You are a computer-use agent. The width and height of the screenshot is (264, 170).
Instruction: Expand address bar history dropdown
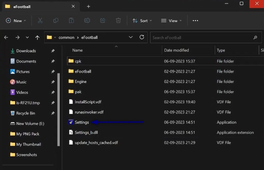[131, 37]
